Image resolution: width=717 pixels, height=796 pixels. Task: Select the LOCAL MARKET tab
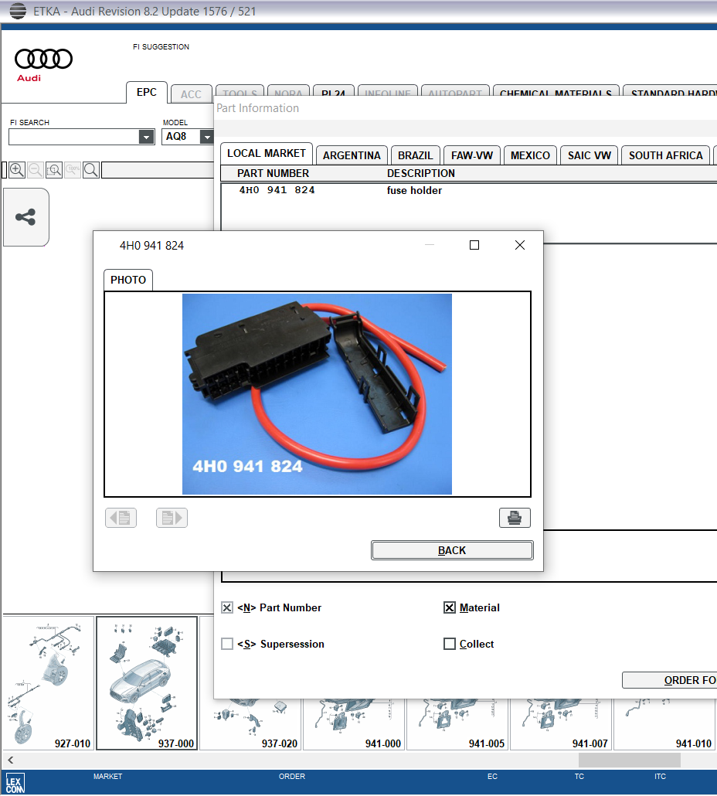point(267,153)
